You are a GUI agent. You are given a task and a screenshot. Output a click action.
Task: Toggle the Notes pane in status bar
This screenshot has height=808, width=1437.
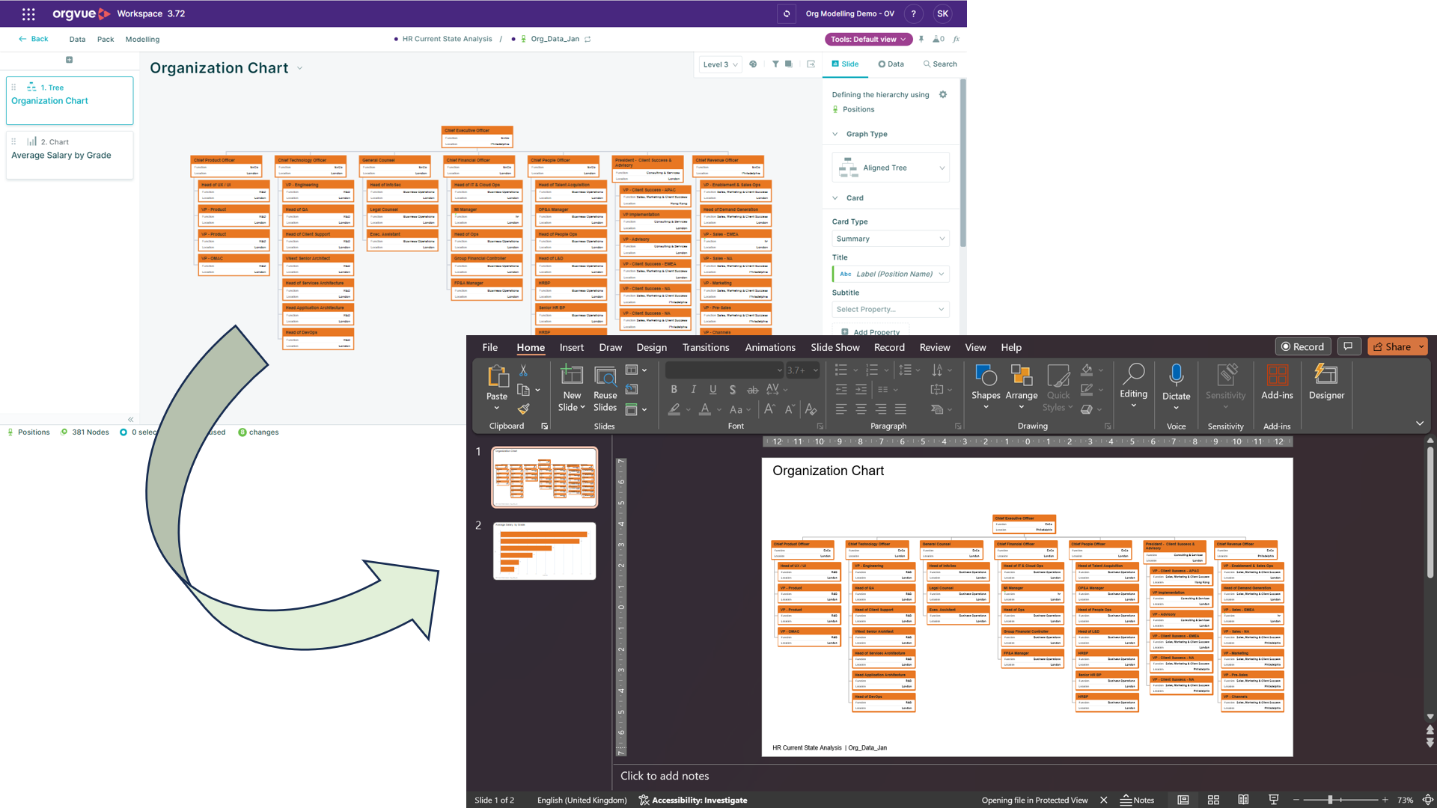[1137, 800]
